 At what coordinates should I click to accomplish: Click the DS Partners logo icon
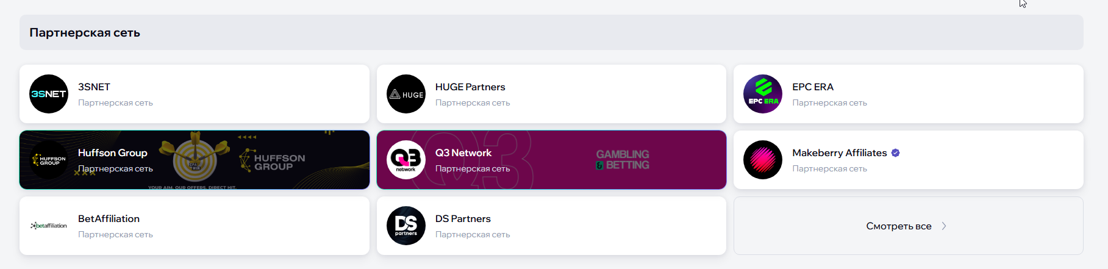tap(406, 226)
